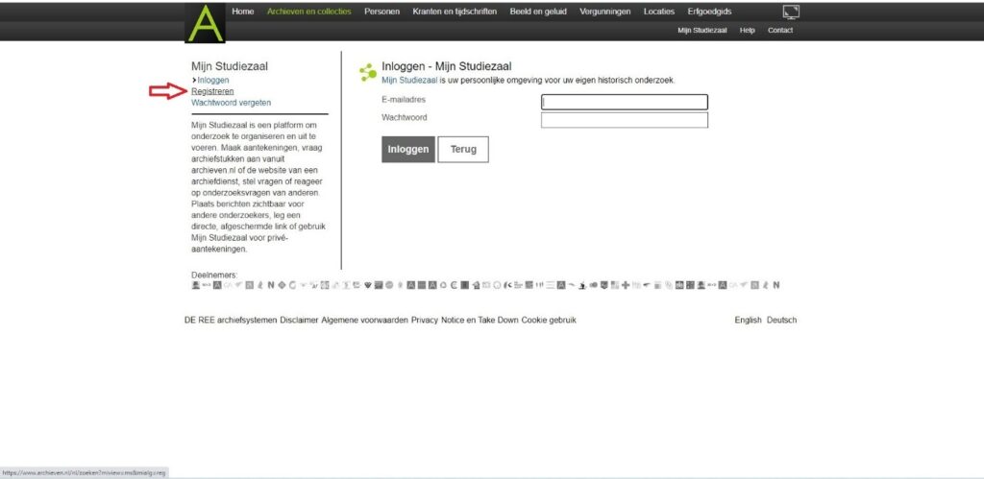The height and width of the screenshot is (479, 984).
Task: Go to the Personen section
Action: click(x=381, y=12)
